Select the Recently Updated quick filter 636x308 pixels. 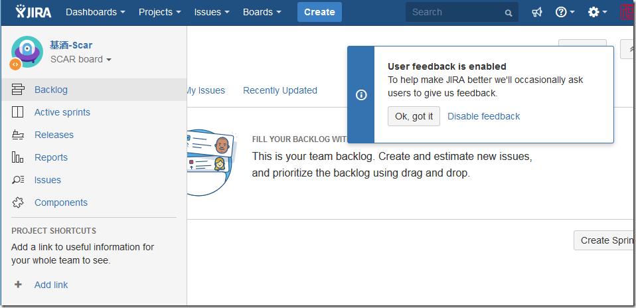(280, 90)
